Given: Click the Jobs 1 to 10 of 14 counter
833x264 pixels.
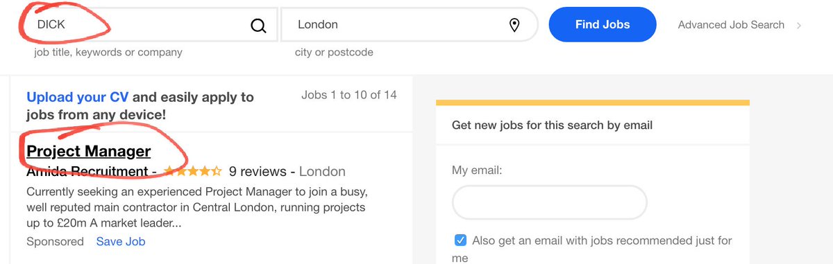Looking at the screenshot, I should point(349,95).
